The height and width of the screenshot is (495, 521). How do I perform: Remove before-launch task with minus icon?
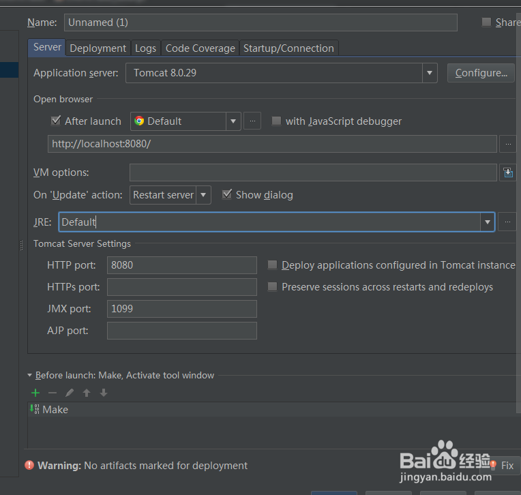53,393
